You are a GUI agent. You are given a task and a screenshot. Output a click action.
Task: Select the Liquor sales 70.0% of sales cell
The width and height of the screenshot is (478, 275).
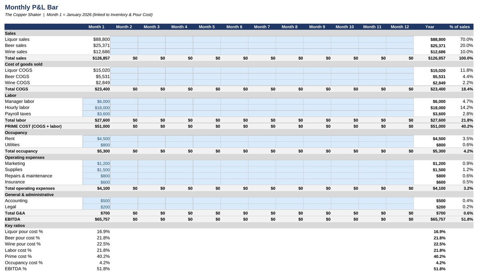coord(460,39)
